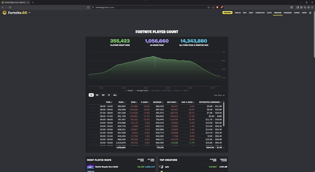Select the 1M time range

click(103, 95)
